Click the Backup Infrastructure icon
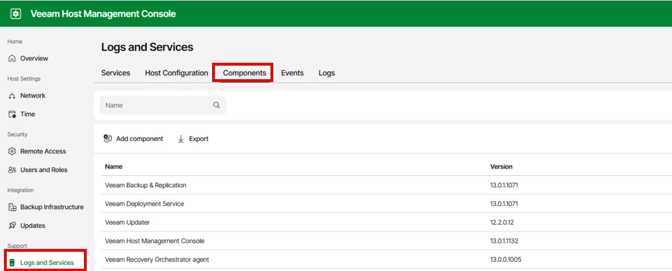Image resolution: width=672 pixels, height=271 pixels. click(x=12, y=207)
